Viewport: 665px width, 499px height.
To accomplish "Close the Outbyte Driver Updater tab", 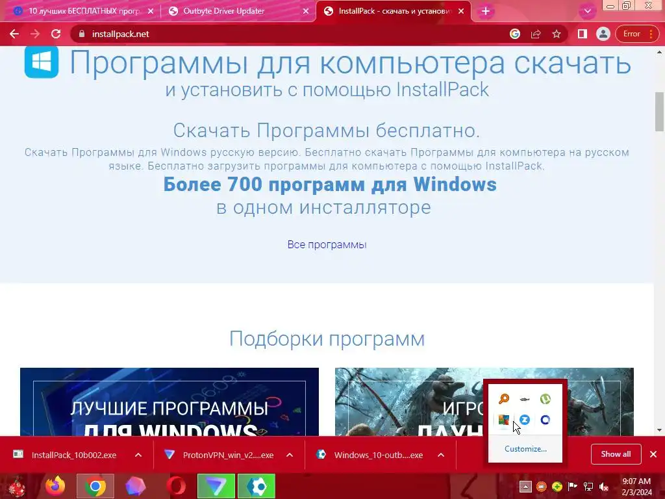I will point(306,12).
